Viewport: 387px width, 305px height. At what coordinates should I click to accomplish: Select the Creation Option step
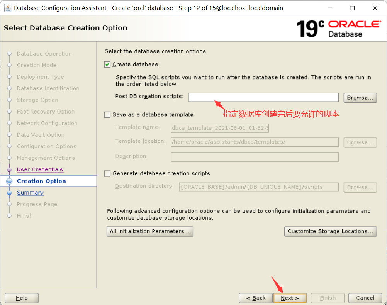(x=41, y=181)
